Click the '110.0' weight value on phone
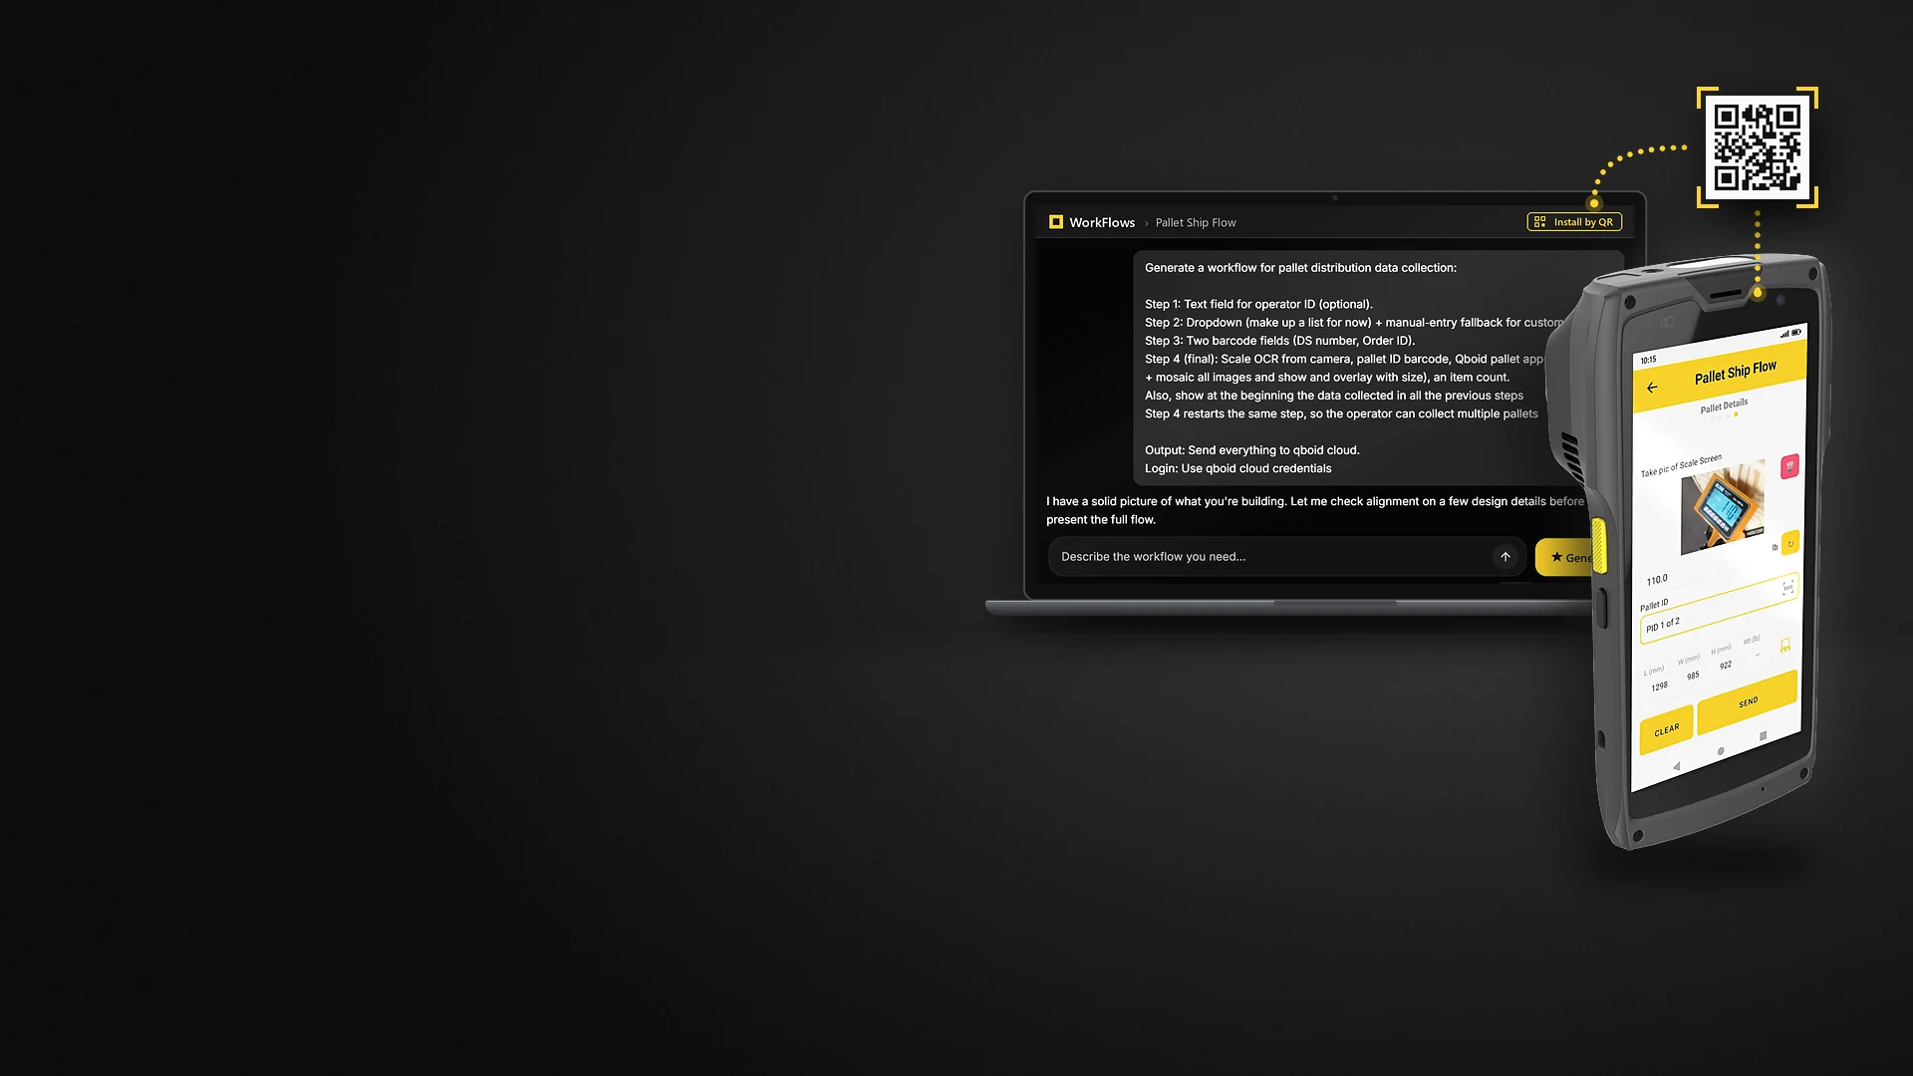1913x1076 pixels. pyautogui.click(x=1657, y=580)
